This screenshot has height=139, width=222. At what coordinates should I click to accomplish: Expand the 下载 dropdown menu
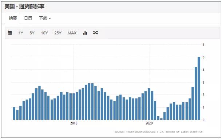[45, 18]
